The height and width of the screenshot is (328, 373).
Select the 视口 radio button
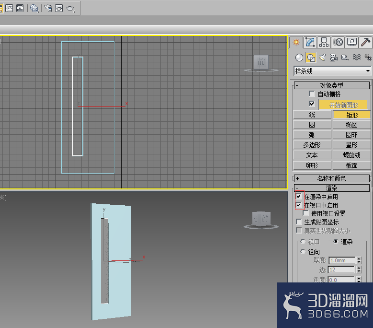(x=303, y=242)
